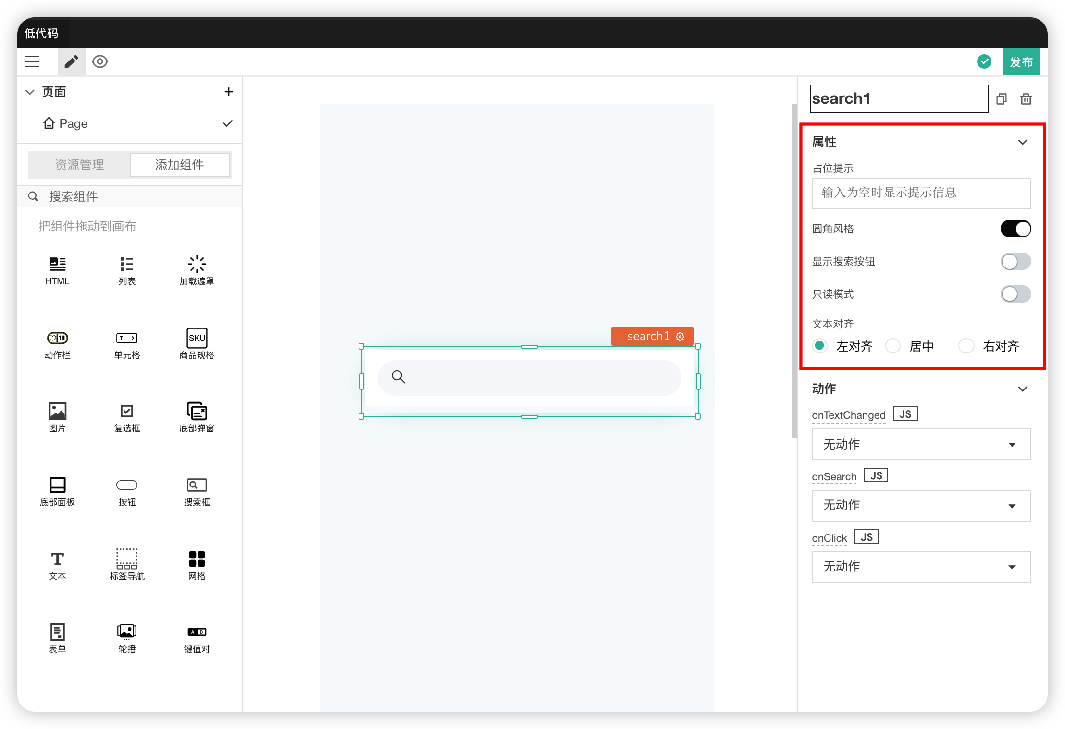
Task: Delete search1 with the trash icon
Action: click(x=1026, y=99)
